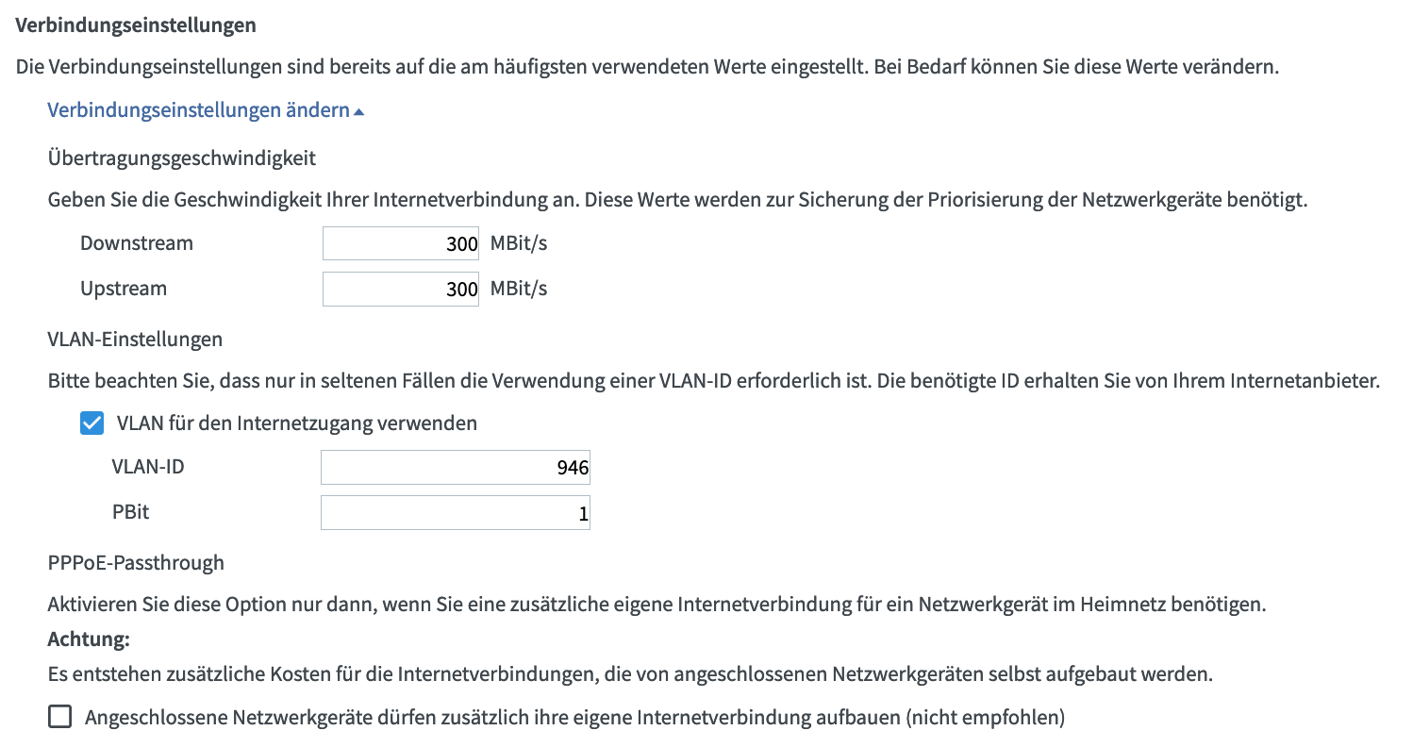1413x747 pixels.
Task: Click the PBit label
Action: [130, 512]
